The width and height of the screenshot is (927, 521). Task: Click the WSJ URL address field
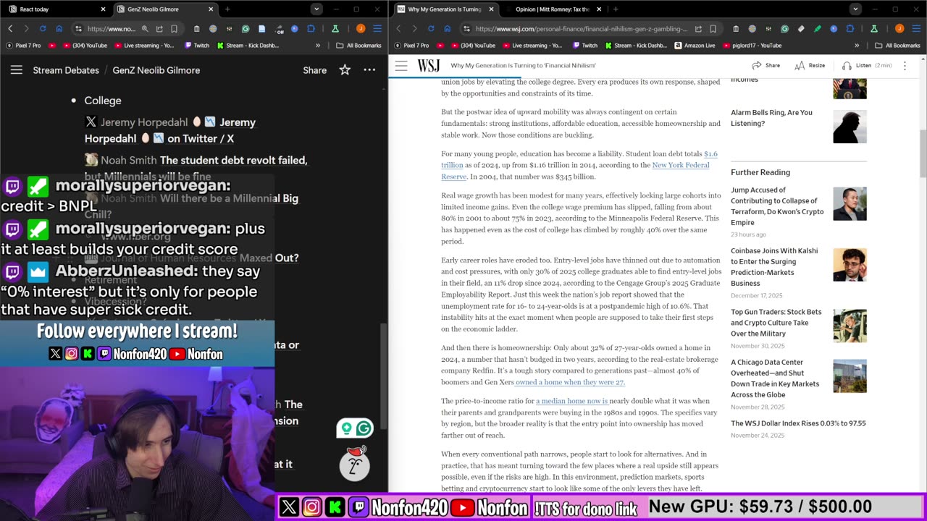582,29
